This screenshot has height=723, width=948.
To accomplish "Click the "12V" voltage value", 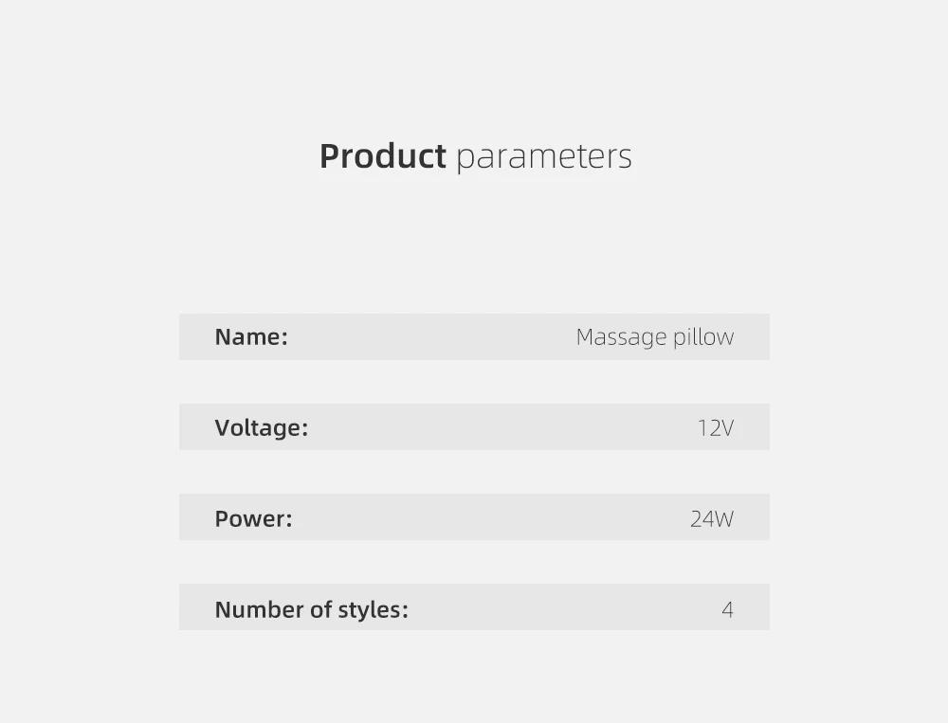I will (715, 428).
